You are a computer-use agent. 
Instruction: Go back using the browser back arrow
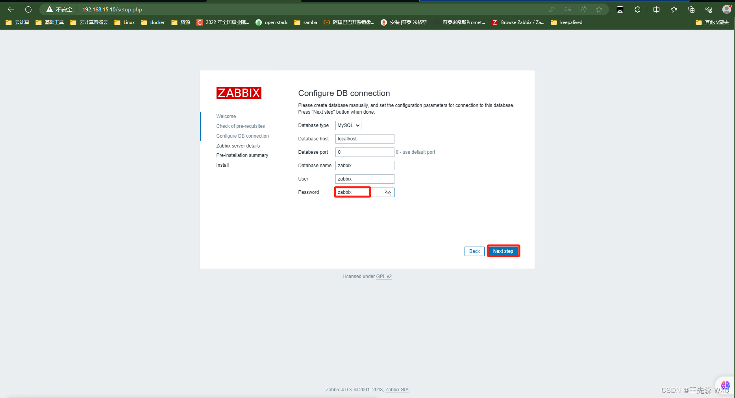[11, 9]
